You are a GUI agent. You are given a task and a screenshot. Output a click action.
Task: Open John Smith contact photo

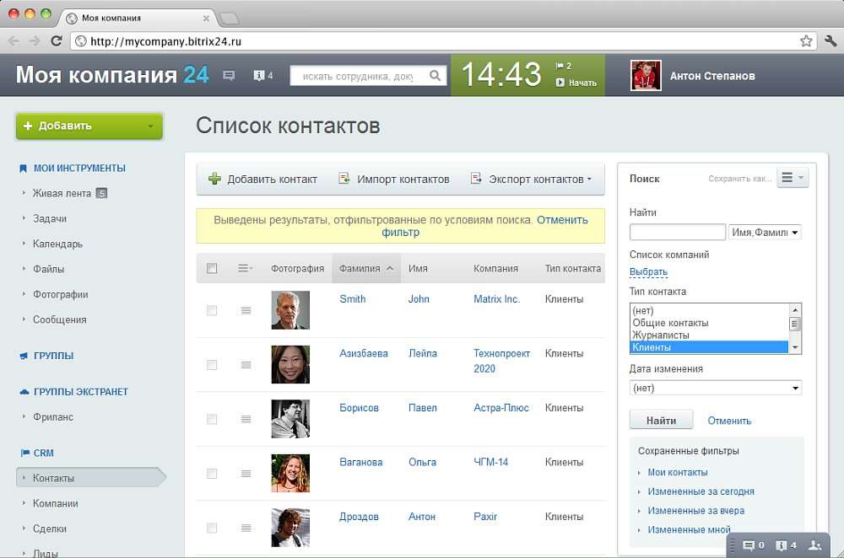[290, 310]
